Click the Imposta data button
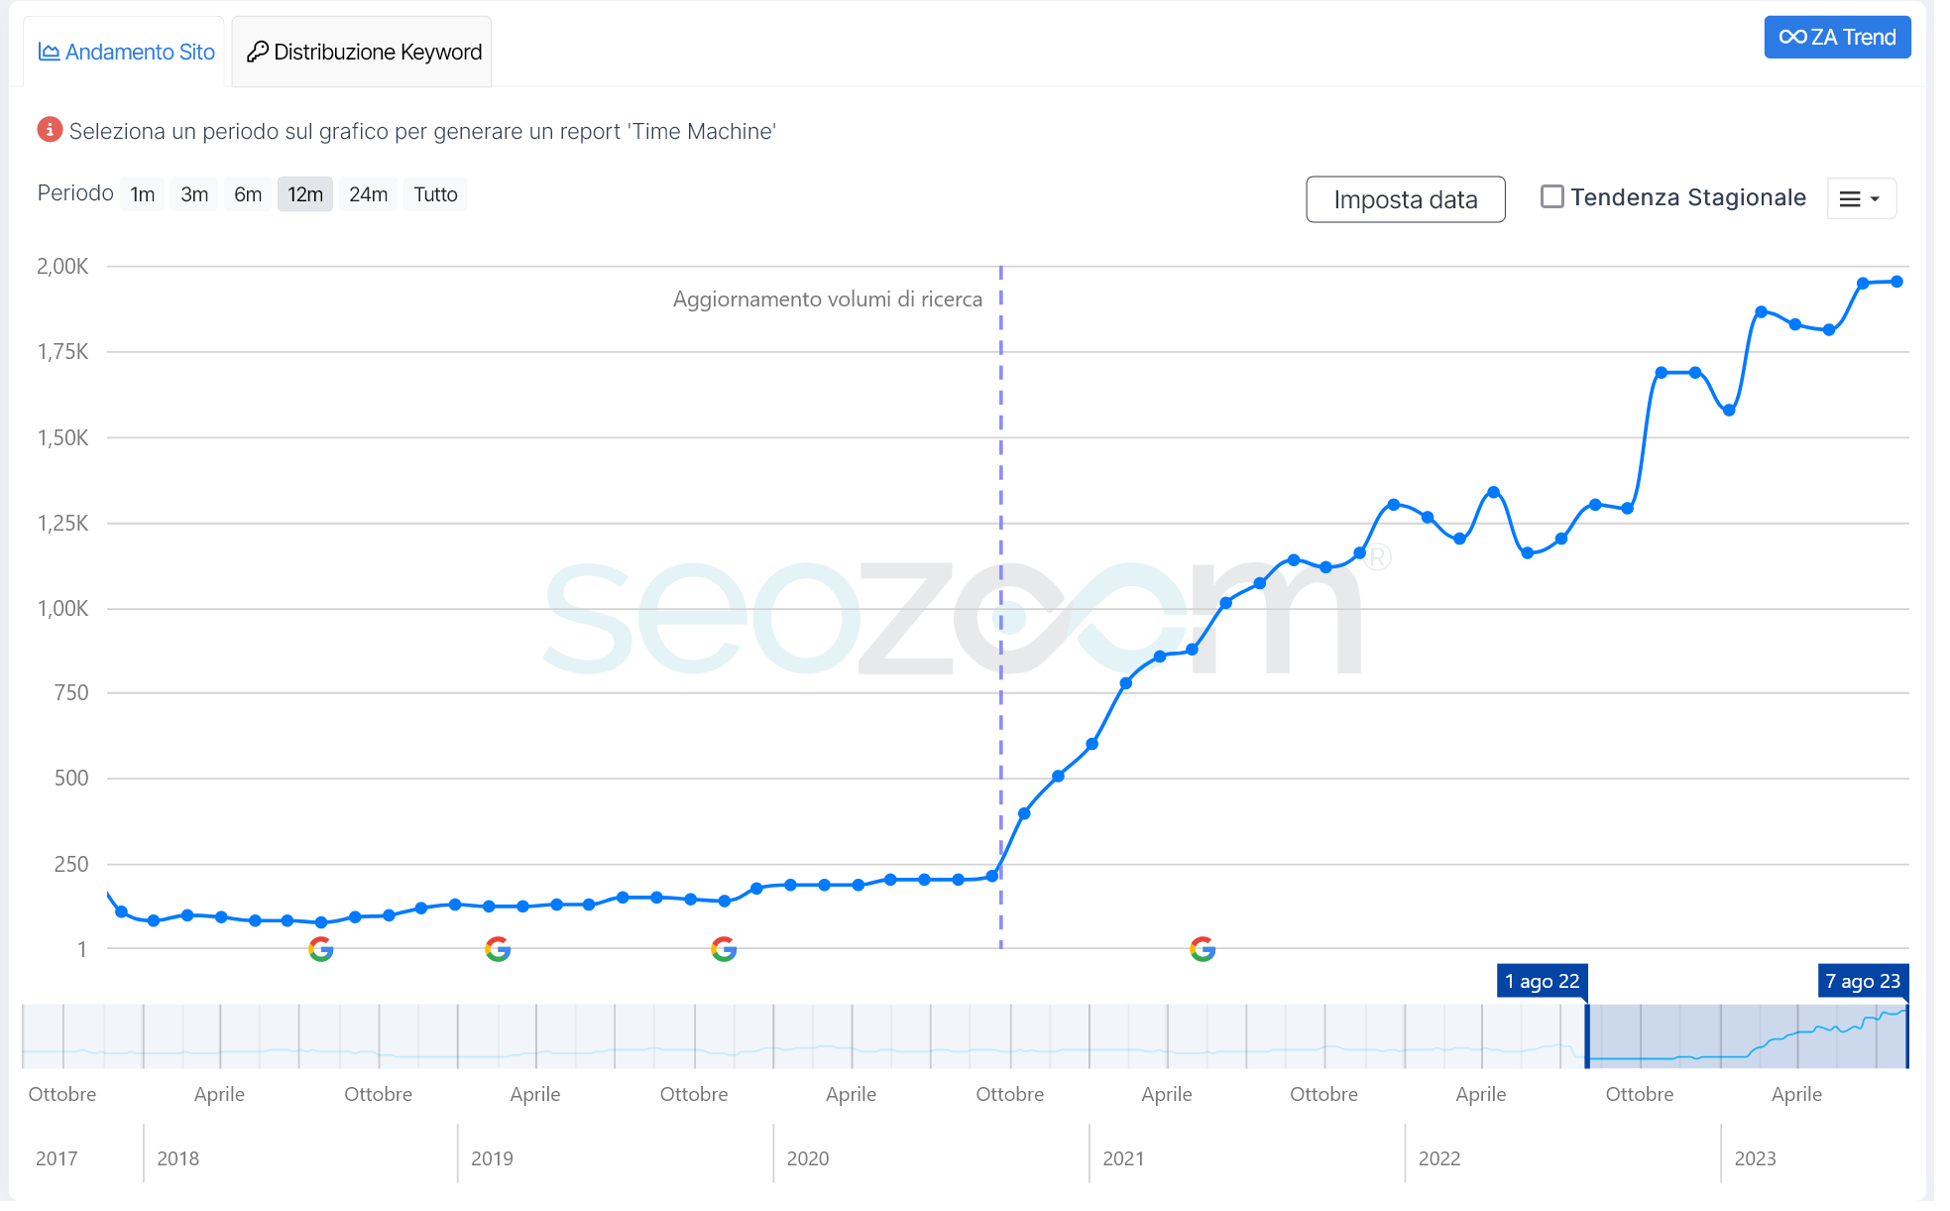 pos(1406,199)
